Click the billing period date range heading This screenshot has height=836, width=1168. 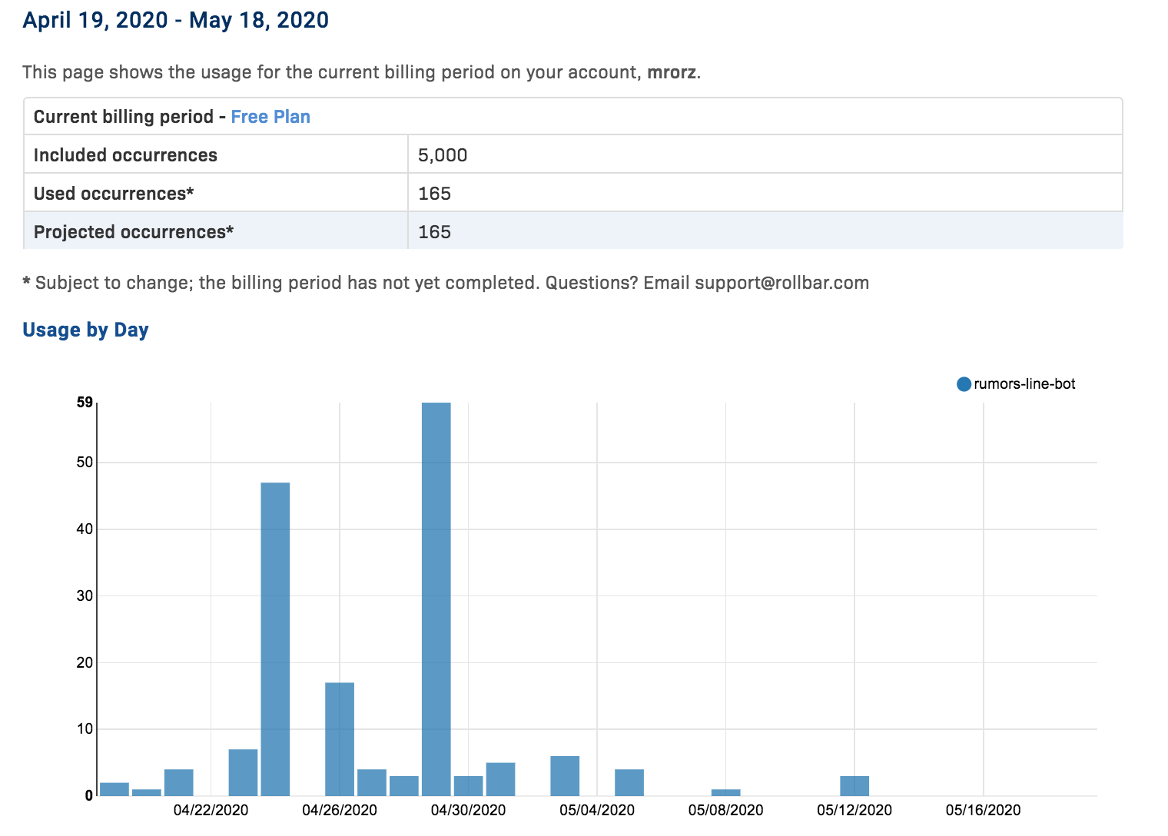pos(176,20)
